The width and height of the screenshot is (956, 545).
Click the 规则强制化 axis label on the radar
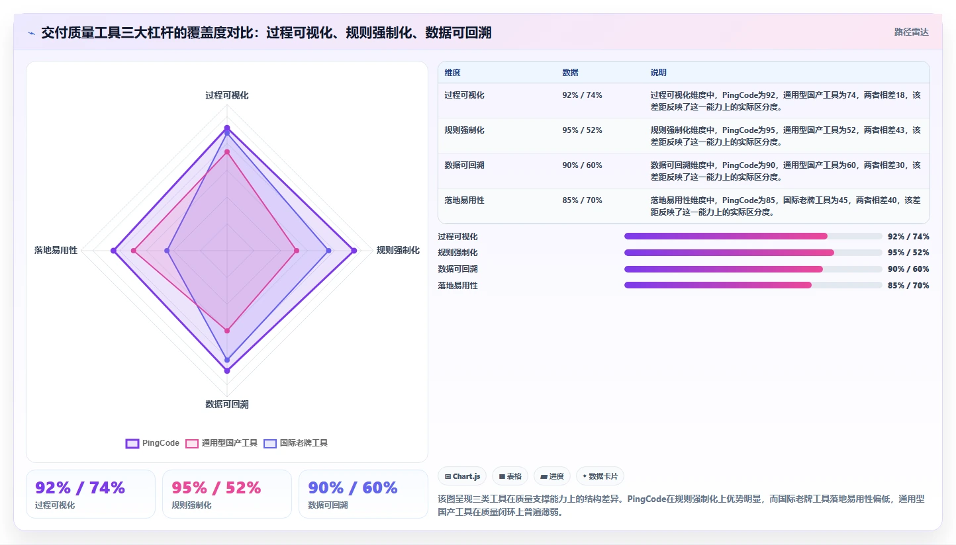coord(398,250)
